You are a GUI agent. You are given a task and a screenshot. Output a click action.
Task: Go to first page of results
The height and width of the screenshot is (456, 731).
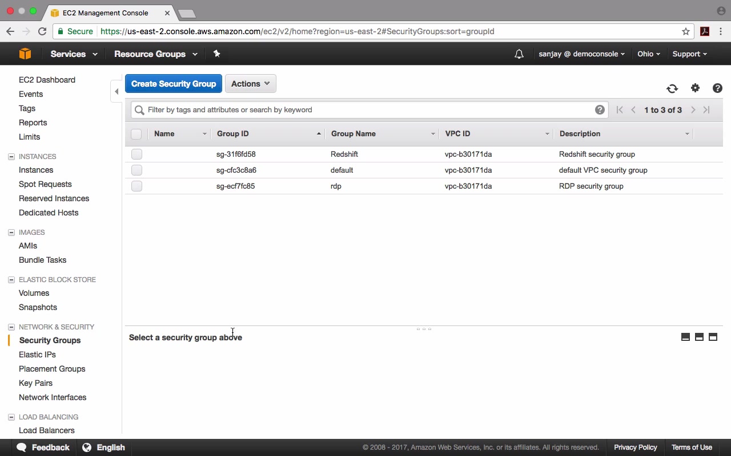(x=620, y=110)
